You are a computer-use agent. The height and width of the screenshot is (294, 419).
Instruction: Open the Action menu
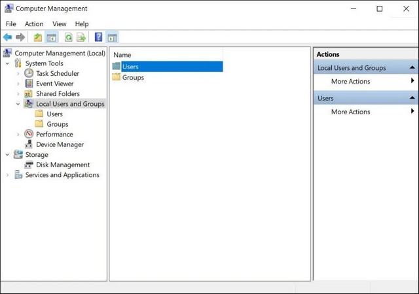coord(34,24)
